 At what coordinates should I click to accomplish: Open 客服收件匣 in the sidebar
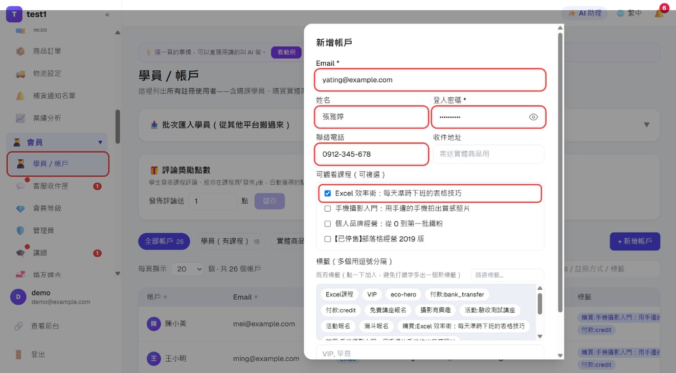click(x=57, y=186)
